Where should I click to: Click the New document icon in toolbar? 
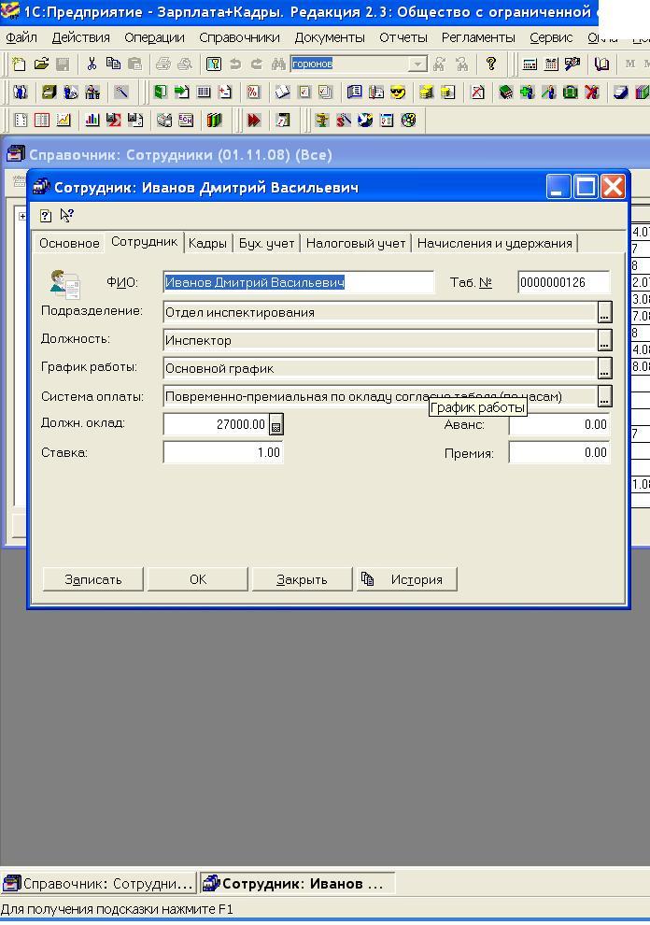click(19, 64)
